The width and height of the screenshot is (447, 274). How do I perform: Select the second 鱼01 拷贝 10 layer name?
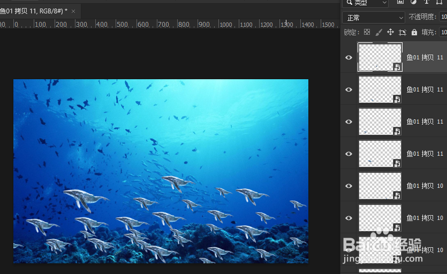425,218
